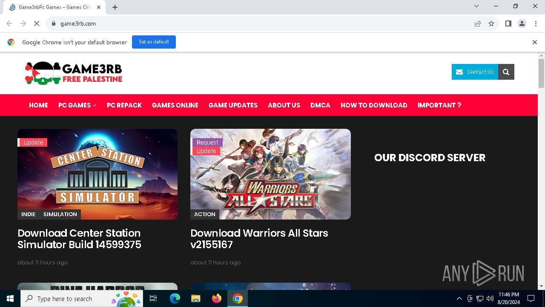Launch Microsoft Edge from taskbar

(x=175, y=298)
